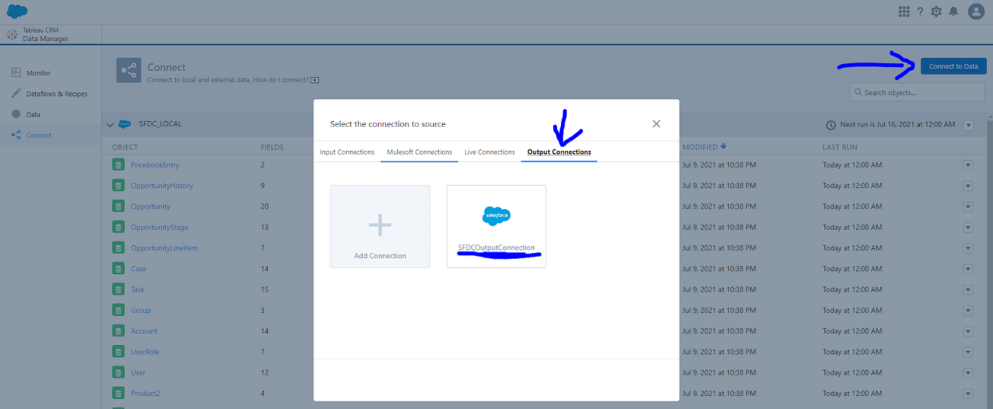
Task: Open the Task row actions dropdown
Action: tap(968, 290)
